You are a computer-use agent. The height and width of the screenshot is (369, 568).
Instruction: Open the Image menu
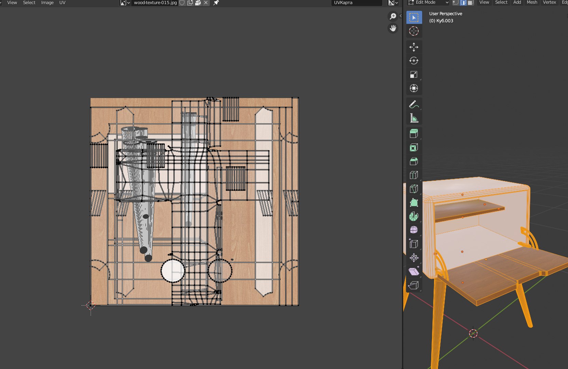click(47, 2)
